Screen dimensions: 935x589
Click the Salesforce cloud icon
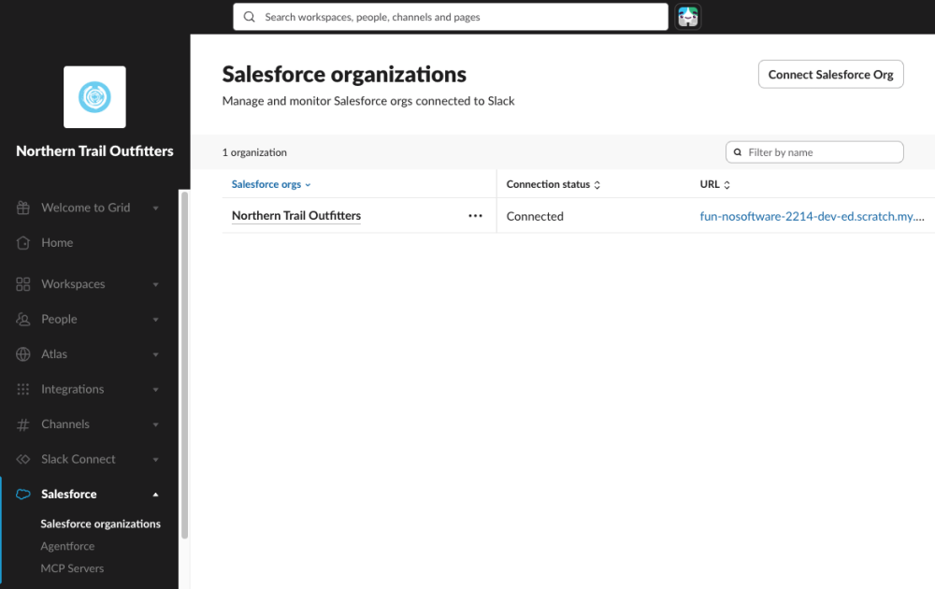click(x=23, y=495)
